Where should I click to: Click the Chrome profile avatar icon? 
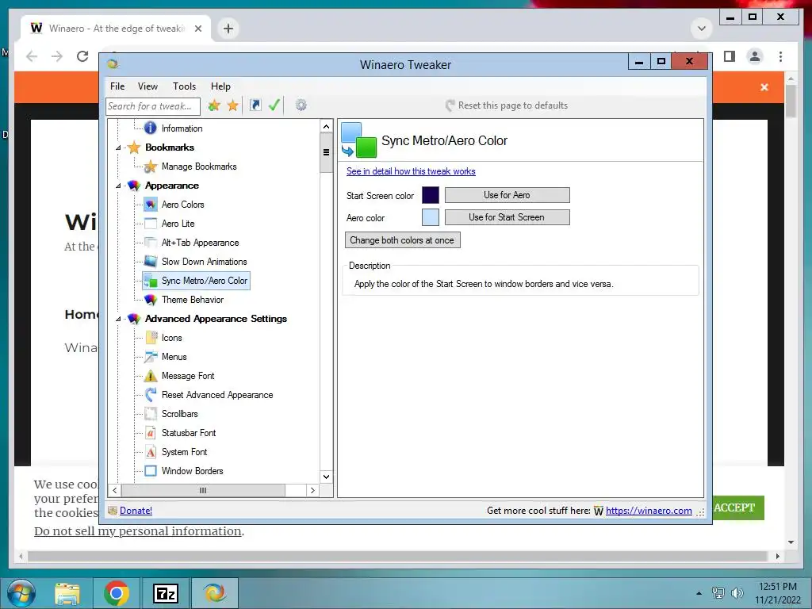click(755, 56)
